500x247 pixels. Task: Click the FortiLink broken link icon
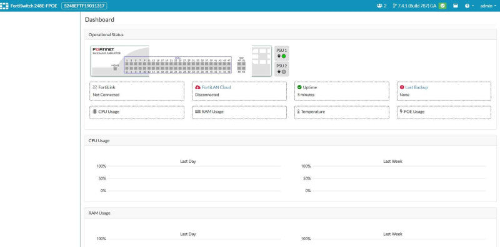coord(95,87)
